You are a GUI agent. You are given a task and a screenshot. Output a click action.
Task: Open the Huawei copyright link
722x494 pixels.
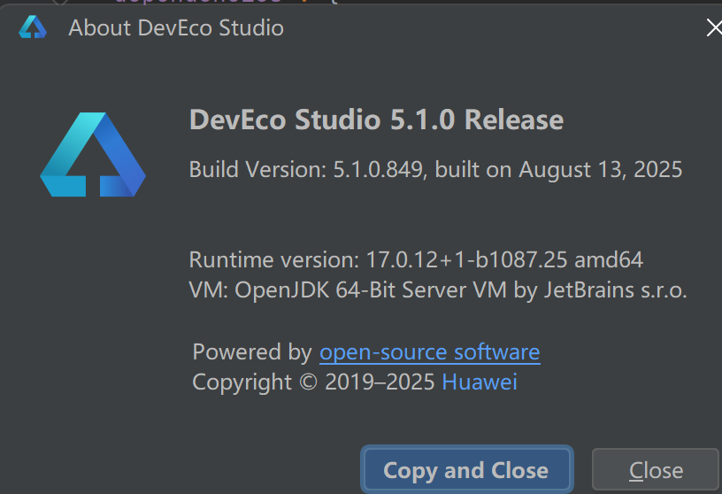[x=479, y=382]
